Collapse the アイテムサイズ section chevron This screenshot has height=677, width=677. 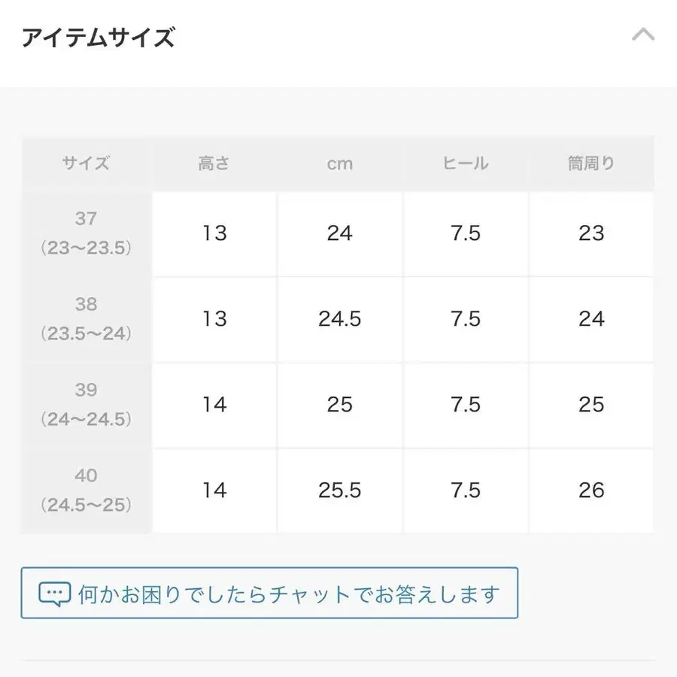click(643, 35)
